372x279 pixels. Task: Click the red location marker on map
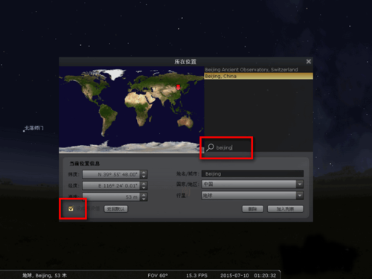[178, 87]
